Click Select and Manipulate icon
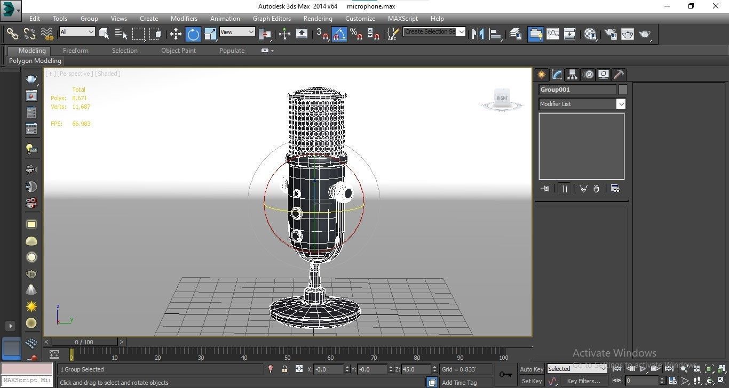 point(284,34)
